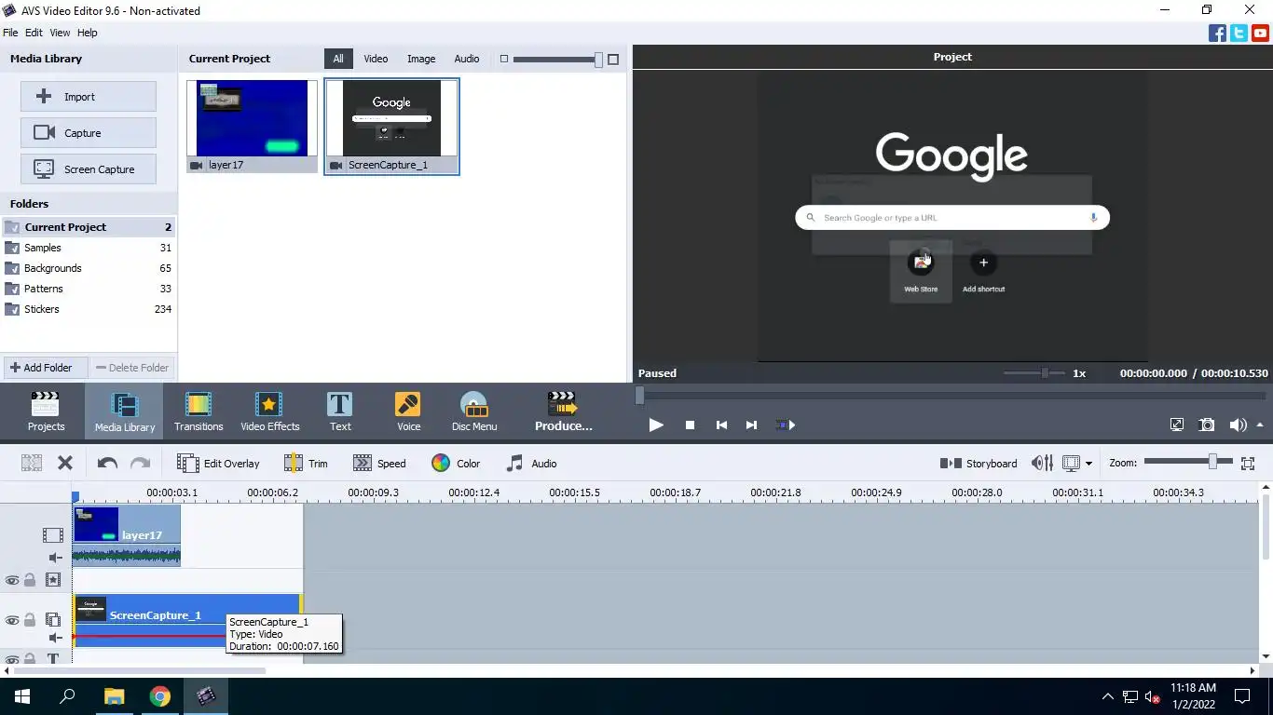
Task: Stop the preview playback
Action: (x=690, y=425)
